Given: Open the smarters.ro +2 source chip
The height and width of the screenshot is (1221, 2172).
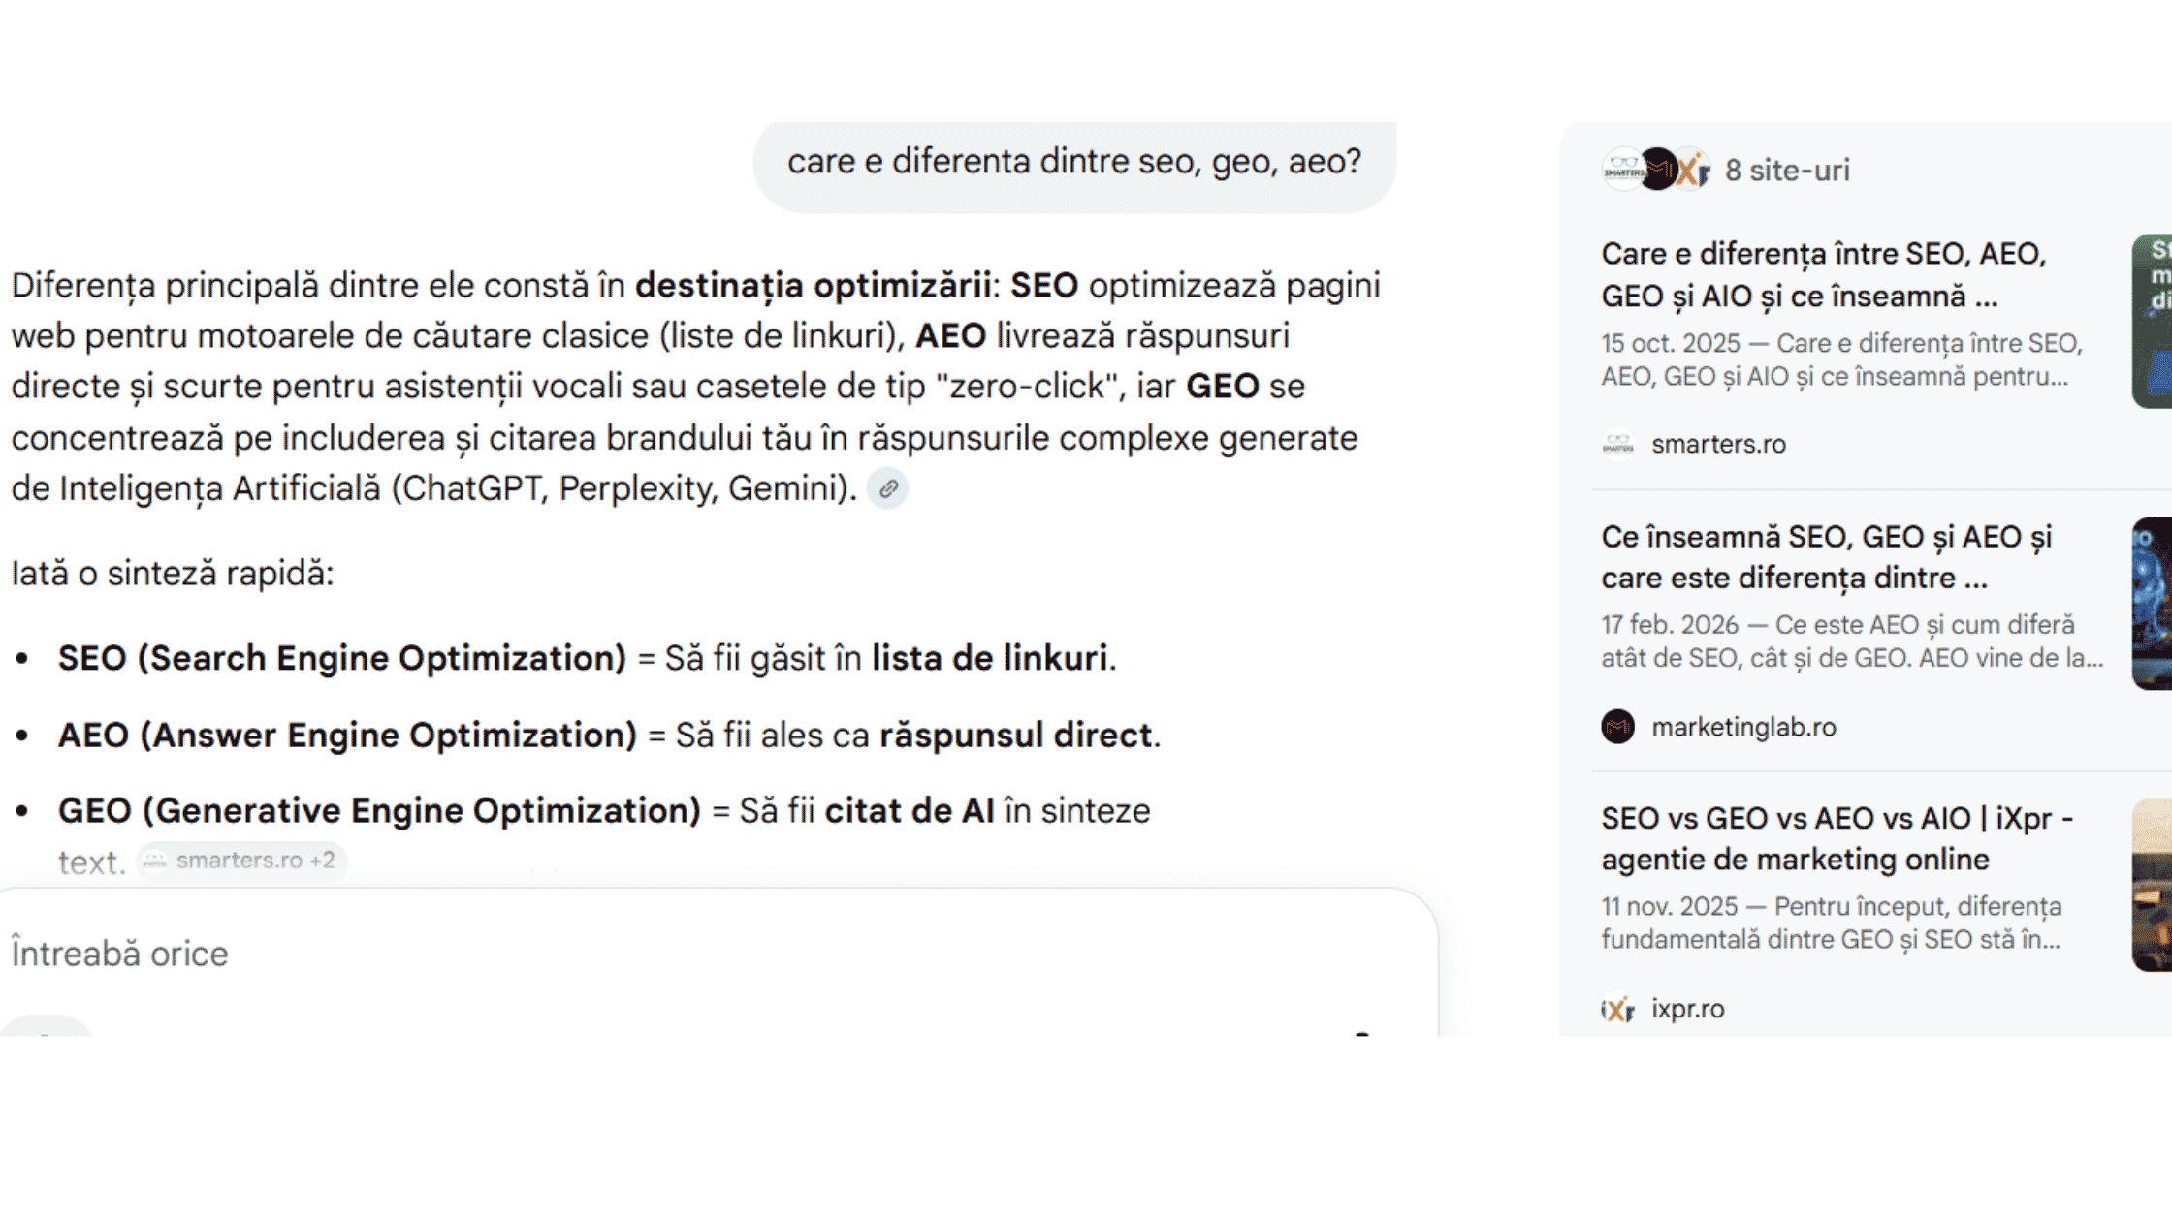Looking at the screenshot, I should click(x=240, y=861).
